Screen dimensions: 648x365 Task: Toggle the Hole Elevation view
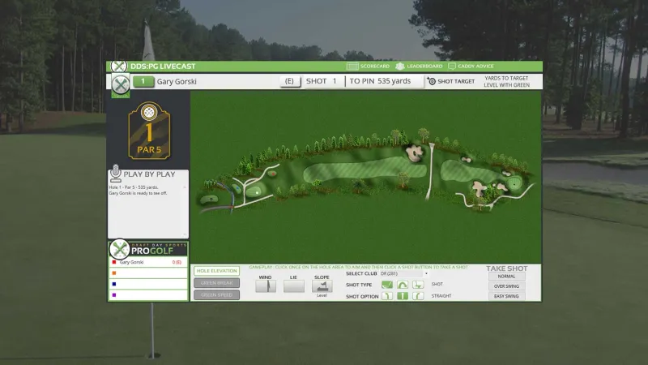click(x=216, y=271)
